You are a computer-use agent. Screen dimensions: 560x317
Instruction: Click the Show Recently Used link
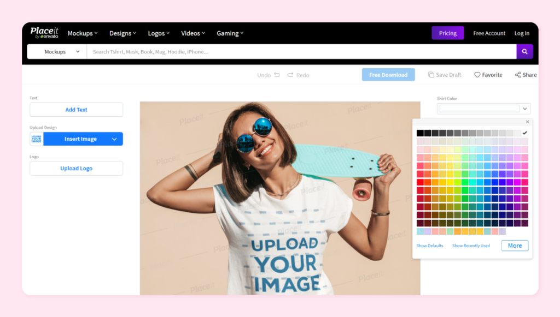pyautogui.click(x=471, y=246)
